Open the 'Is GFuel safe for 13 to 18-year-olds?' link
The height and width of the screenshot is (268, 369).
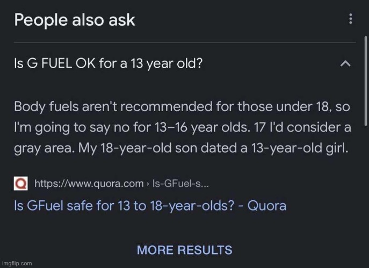coord(150,206)
